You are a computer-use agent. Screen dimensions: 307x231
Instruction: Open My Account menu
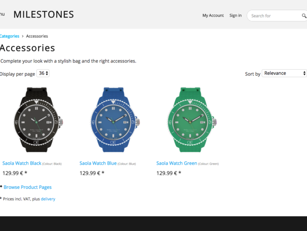point(213,16)
